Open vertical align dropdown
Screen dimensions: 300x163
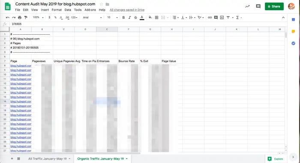coord(184,18)
